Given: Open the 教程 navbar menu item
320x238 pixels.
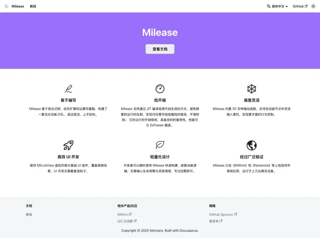Looking at the screenshot, I should tap(33, 7).
